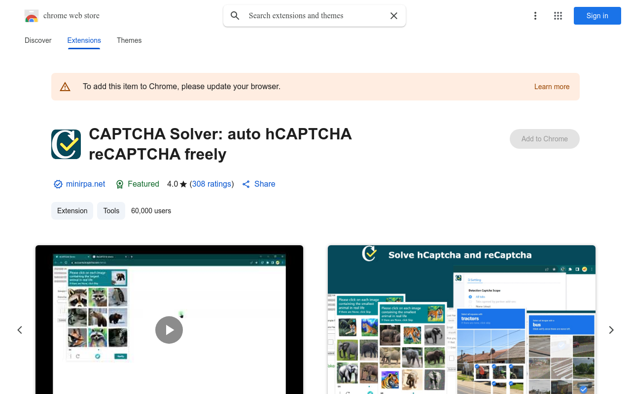
Task: Click the extension title heading text
Action: (x=220, y=144)
